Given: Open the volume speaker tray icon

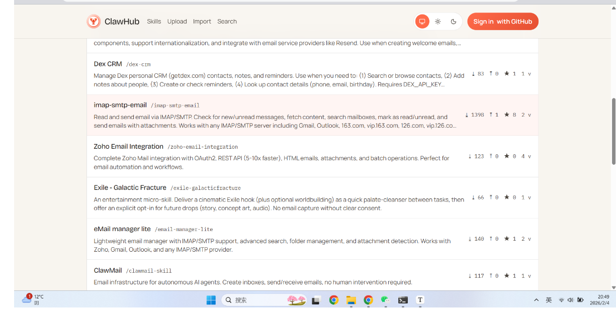Looking at the screenshot, I should (570, 300).
